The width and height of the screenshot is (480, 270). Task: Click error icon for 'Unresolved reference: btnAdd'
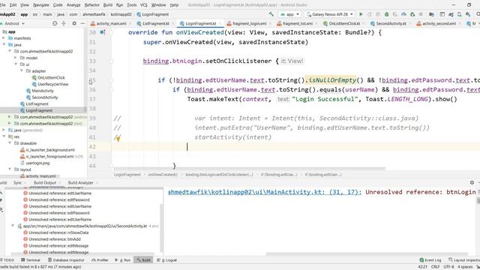[x=25, y=239]
